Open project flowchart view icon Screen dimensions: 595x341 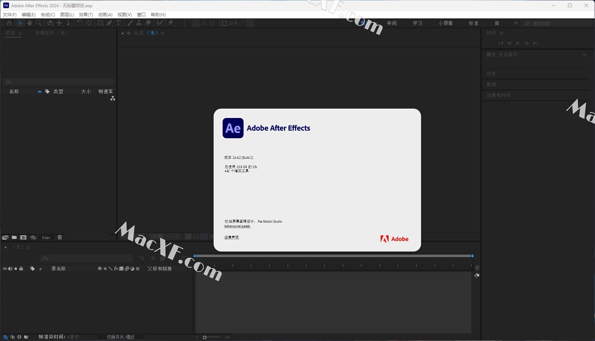coord(113,98)
